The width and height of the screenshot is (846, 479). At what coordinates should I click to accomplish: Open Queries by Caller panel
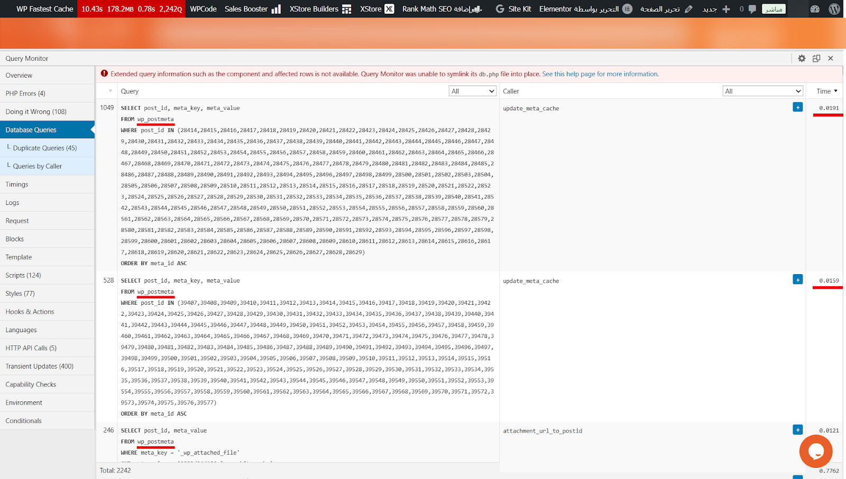click(x=38, y=166)
